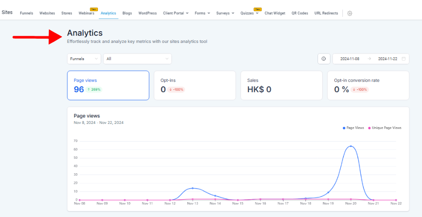Click the -100% badge under Opt-ins
The height and width of the screenshot is (217, 422).
(176, 89)
